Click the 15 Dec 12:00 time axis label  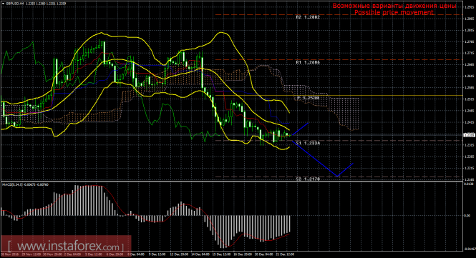click(x=221, y=254)
